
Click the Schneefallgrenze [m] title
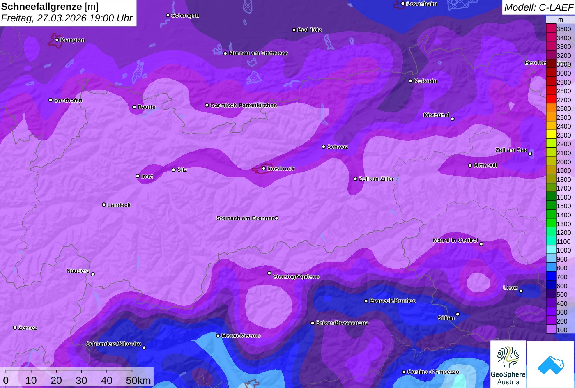pos(50,7)
